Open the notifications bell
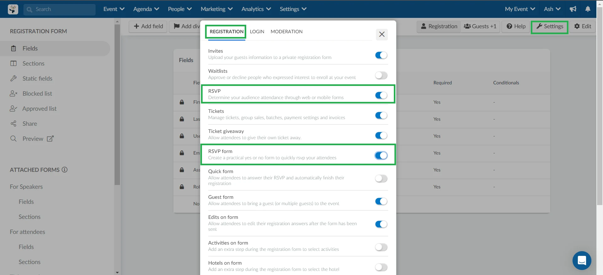This screenshot has width=603, height=275. pyautogui.click(x=588, y=9)
